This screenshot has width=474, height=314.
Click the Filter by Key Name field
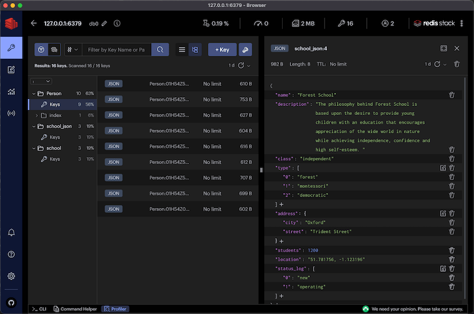tap(116, 50)
